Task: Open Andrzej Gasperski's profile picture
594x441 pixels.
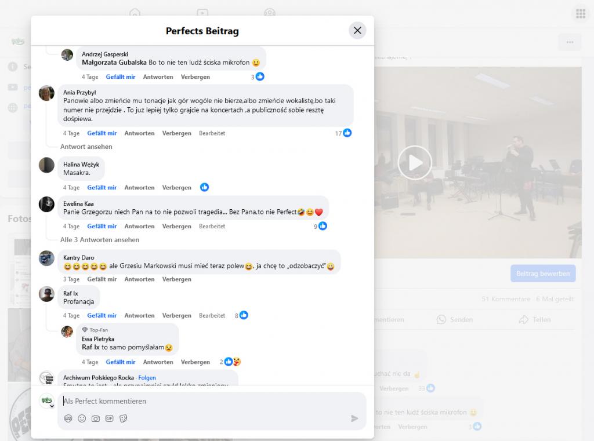Action: click(x=67, y=54)
